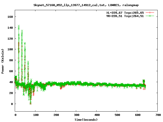The width and height of the screenshot is (163, 122).
Task: Click x-axis tick label 100
Action: pos(36,115)
